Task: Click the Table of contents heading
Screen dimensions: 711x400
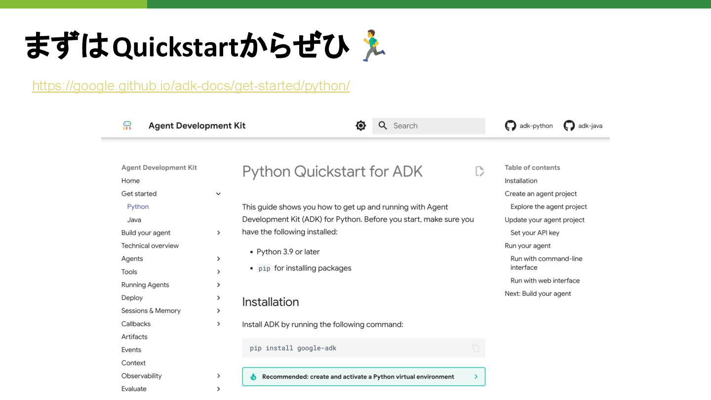Action: point(532,167)
